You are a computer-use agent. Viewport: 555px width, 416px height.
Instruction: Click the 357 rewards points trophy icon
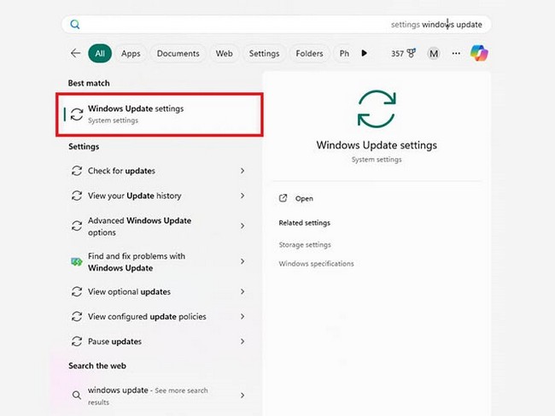(x=412, y=54)
